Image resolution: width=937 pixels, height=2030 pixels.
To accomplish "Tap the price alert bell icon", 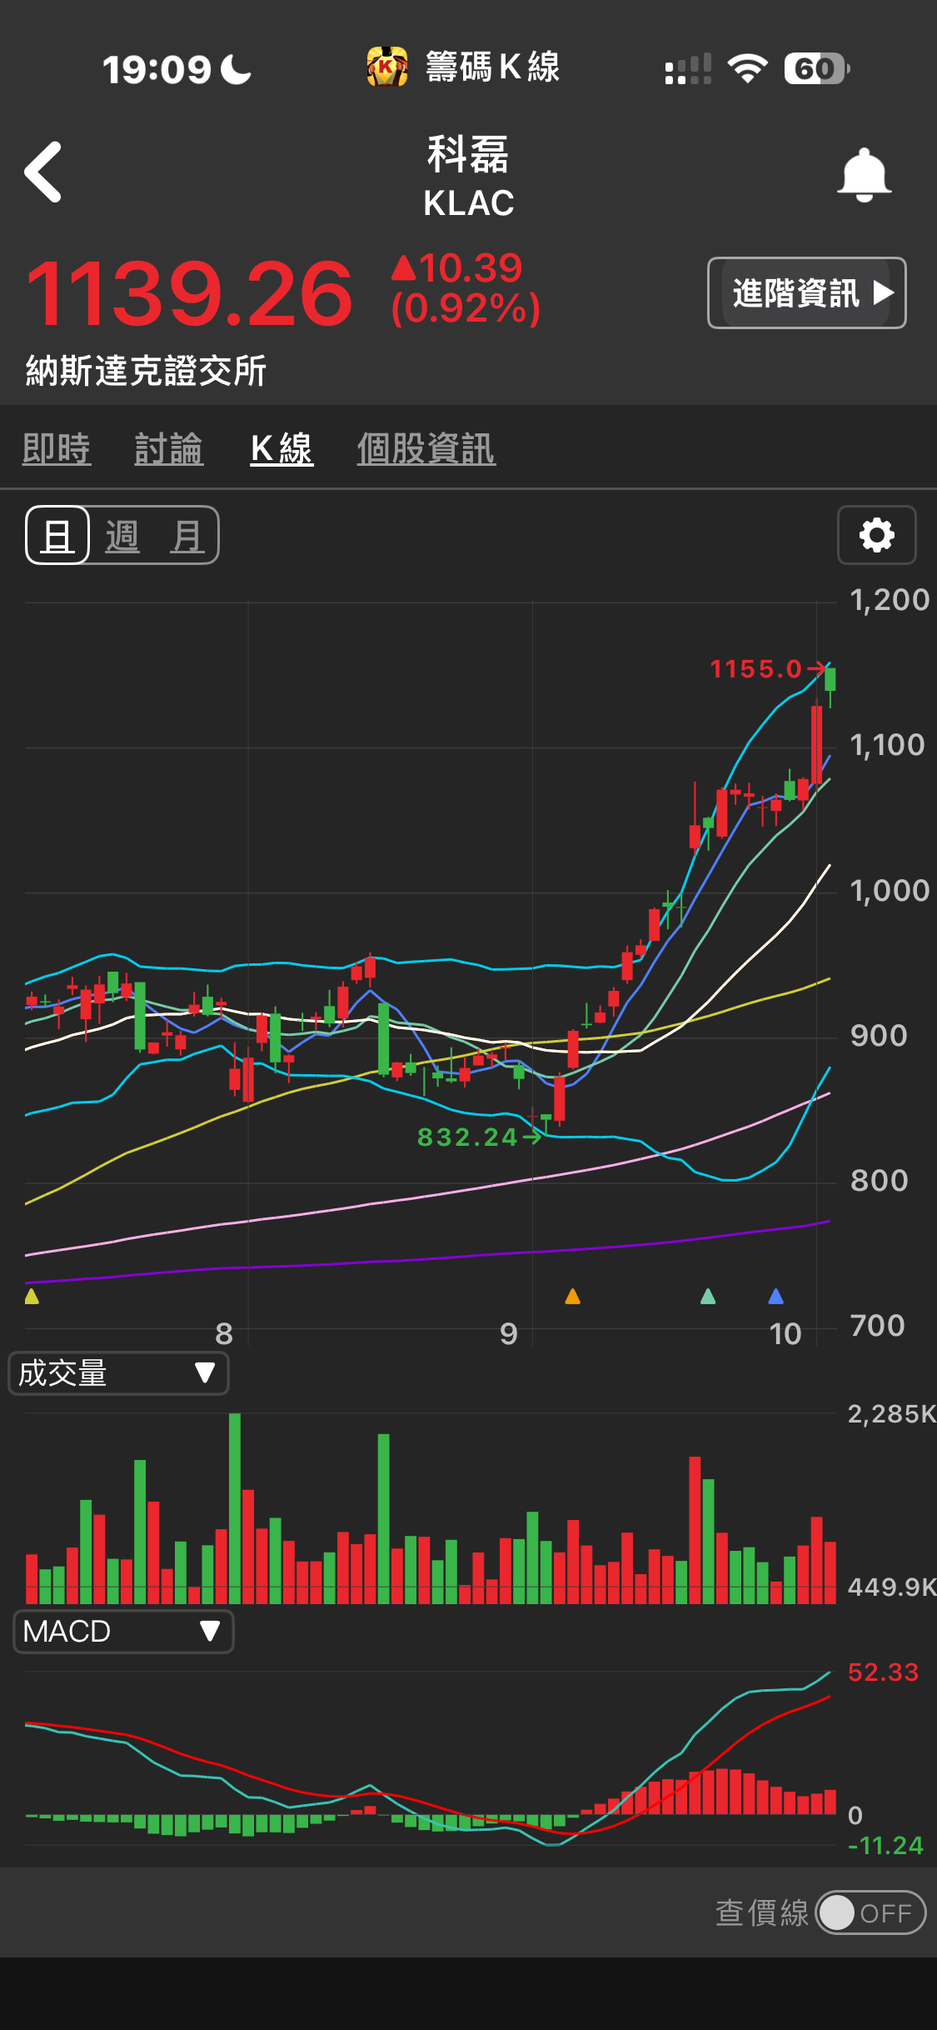I will pos(864,175).
